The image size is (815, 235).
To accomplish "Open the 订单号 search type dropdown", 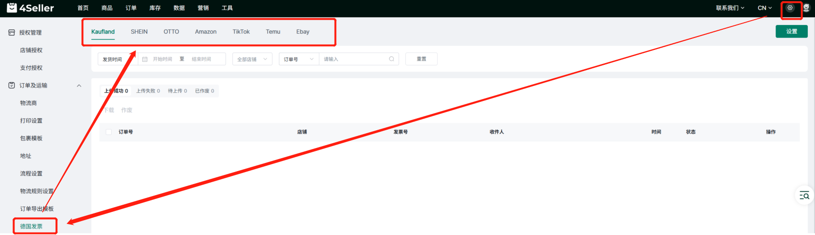I will click(298, 59).
